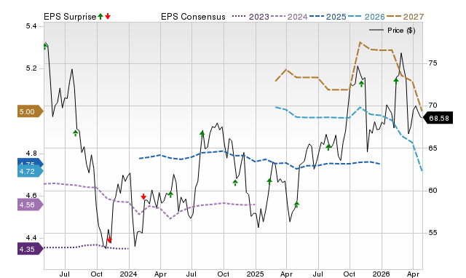Click the 2024 label on the time axis
466x278 pixels.
(x=128, y=274)
